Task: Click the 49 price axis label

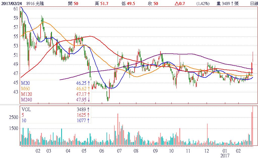Action: click(x=16, y=64)
